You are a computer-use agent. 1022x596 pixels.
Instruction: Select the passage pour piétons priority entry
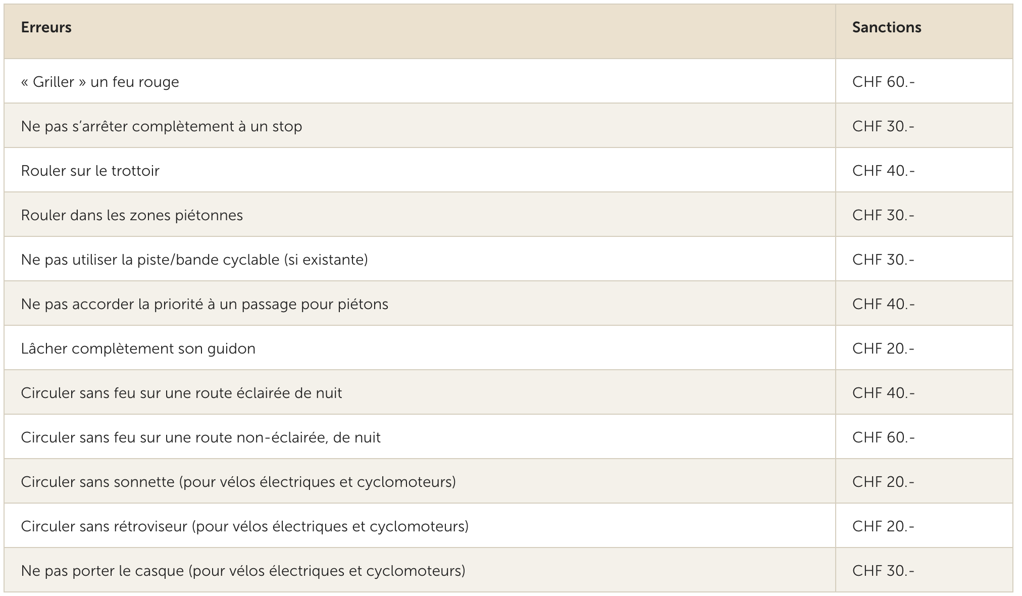(x=205, y=304)
